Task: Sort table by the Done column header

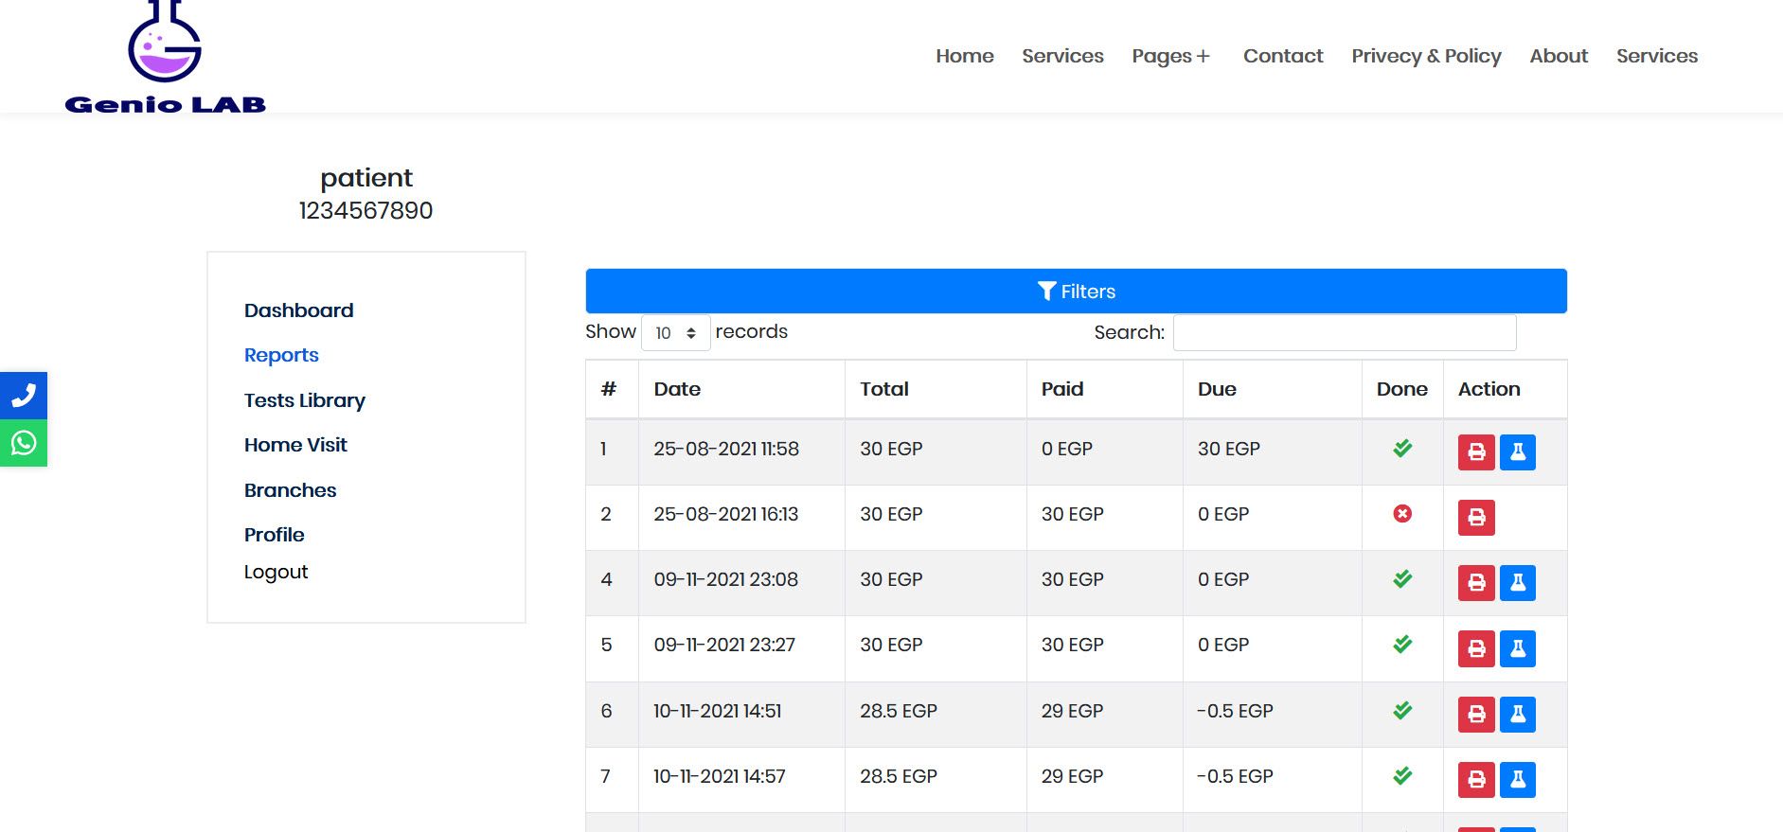Action: coord(1402,389)
